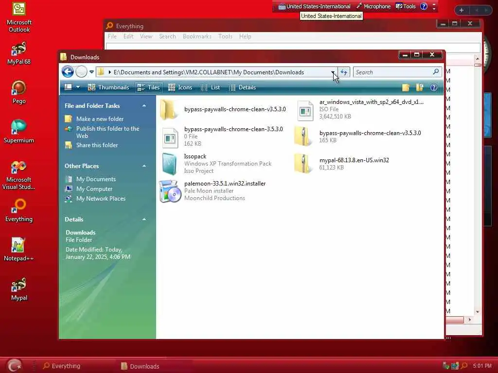498x373 pixels.
Task: Switch to Downloads taskbar button
Action: click(x=140, y=366)
